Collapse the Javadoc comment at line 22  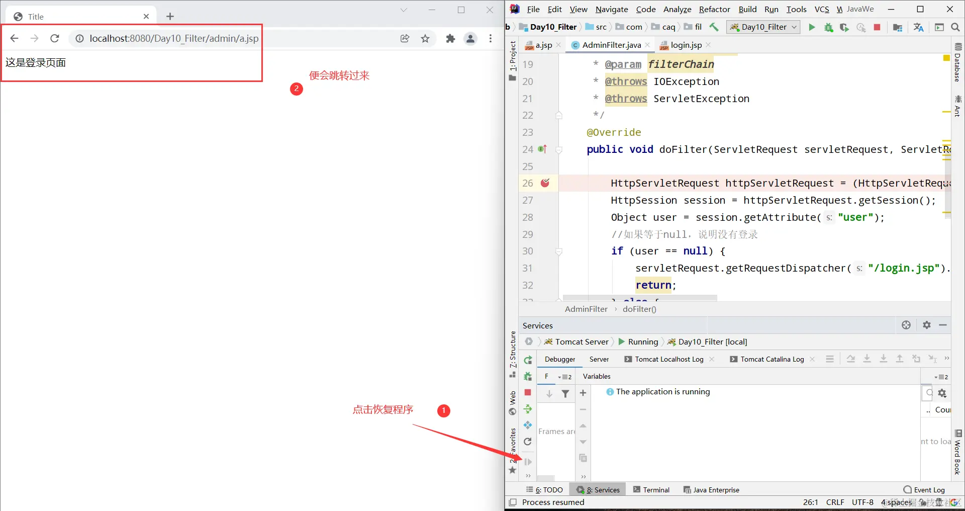point(558,115)
